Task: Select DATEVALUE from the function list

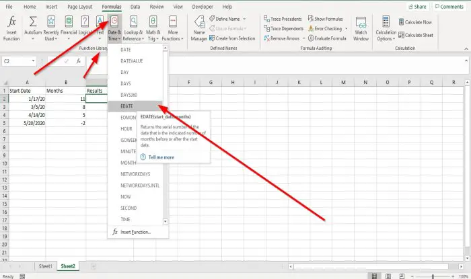Action: coord(135,61)
